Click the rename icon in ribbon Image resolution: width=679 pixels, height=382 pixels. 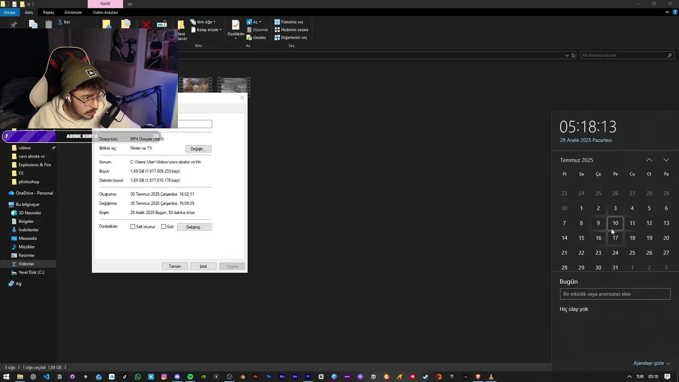tap(162, 24)
